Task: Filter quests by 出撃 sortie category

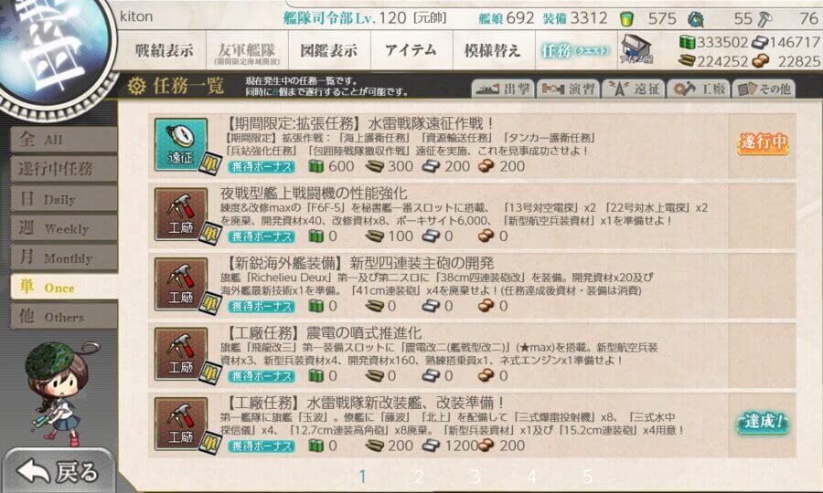Action: [503, 89]
